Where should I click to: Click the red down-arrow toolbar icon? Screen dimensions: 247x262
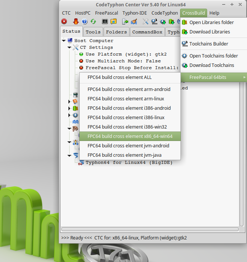76,21
